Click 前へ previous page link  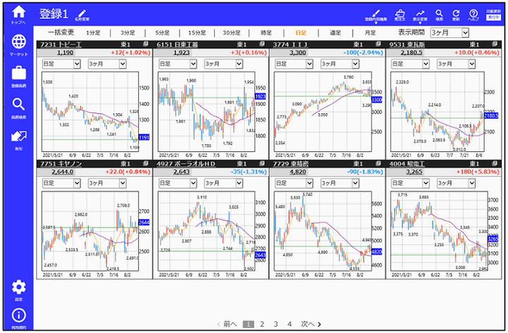tap(227, 324)
